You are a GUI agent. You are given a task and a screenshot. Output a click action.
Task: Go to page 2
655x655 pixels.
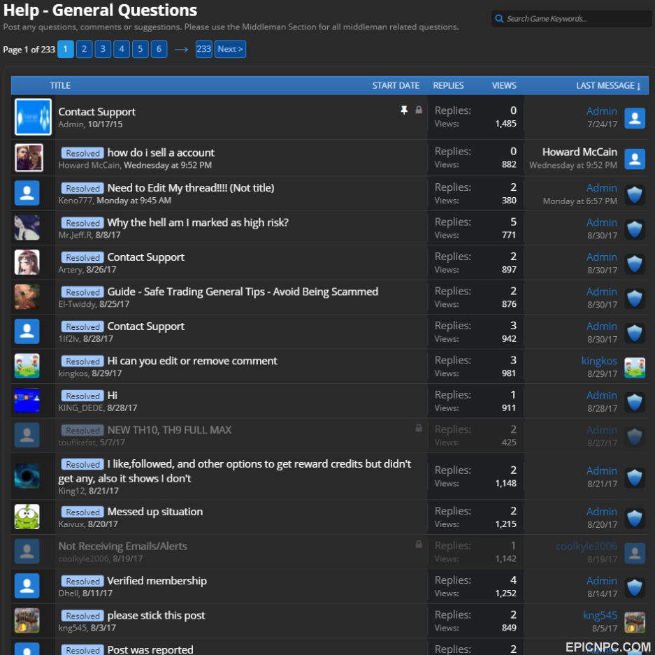(x=84, y=50)
